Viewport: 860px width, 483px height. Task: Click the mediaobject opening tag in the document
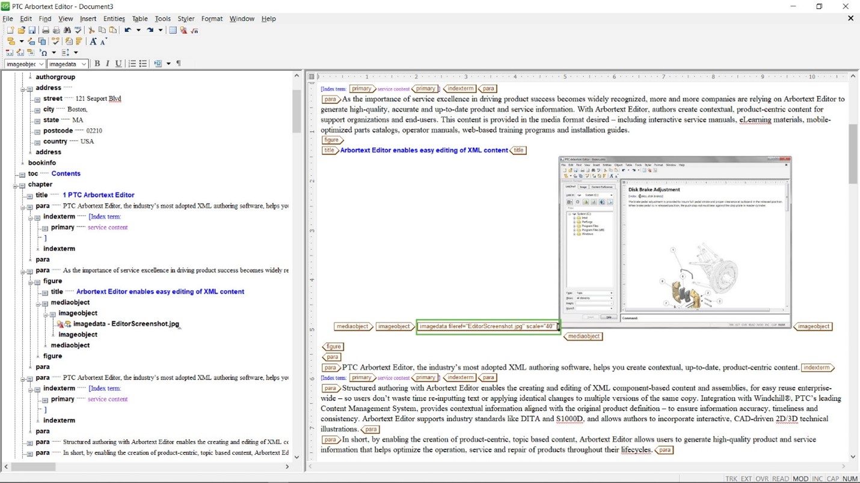[353, 326]
